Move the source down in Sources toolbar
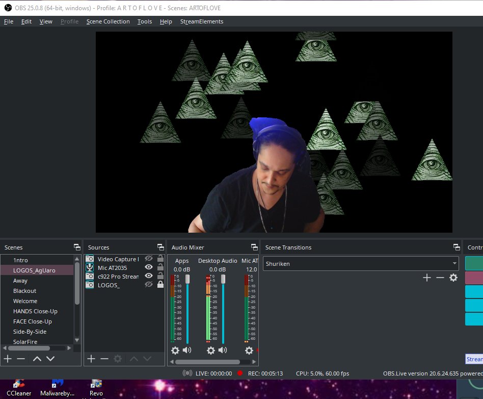 point(147,359)
